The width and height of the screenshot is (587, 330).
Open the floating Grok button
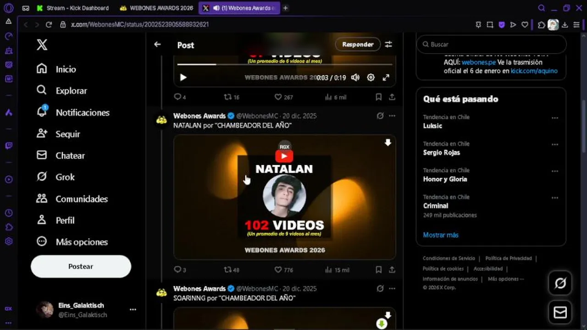point(560,283)
